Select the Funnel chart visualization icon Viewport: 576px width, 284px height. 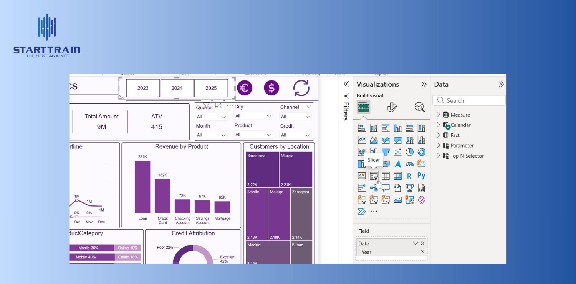click(x=386, y=152)
